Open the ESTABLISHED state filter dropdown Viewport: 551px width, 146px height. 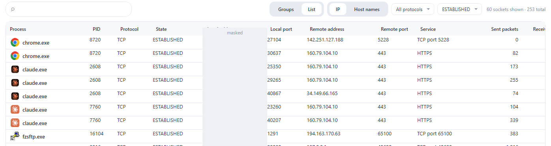coord(459,9)
